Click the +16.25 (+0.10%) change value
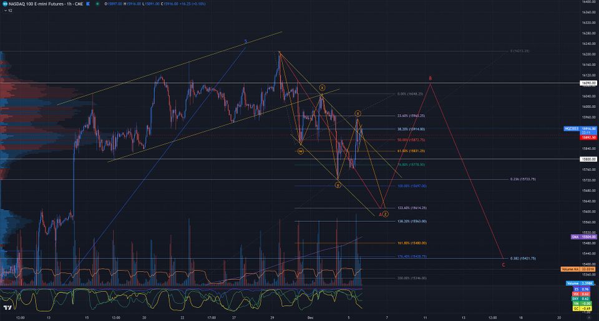 (193, 4)
